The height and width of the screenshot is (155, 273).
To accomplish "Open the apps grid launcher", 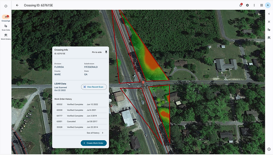I will (262, 5).
